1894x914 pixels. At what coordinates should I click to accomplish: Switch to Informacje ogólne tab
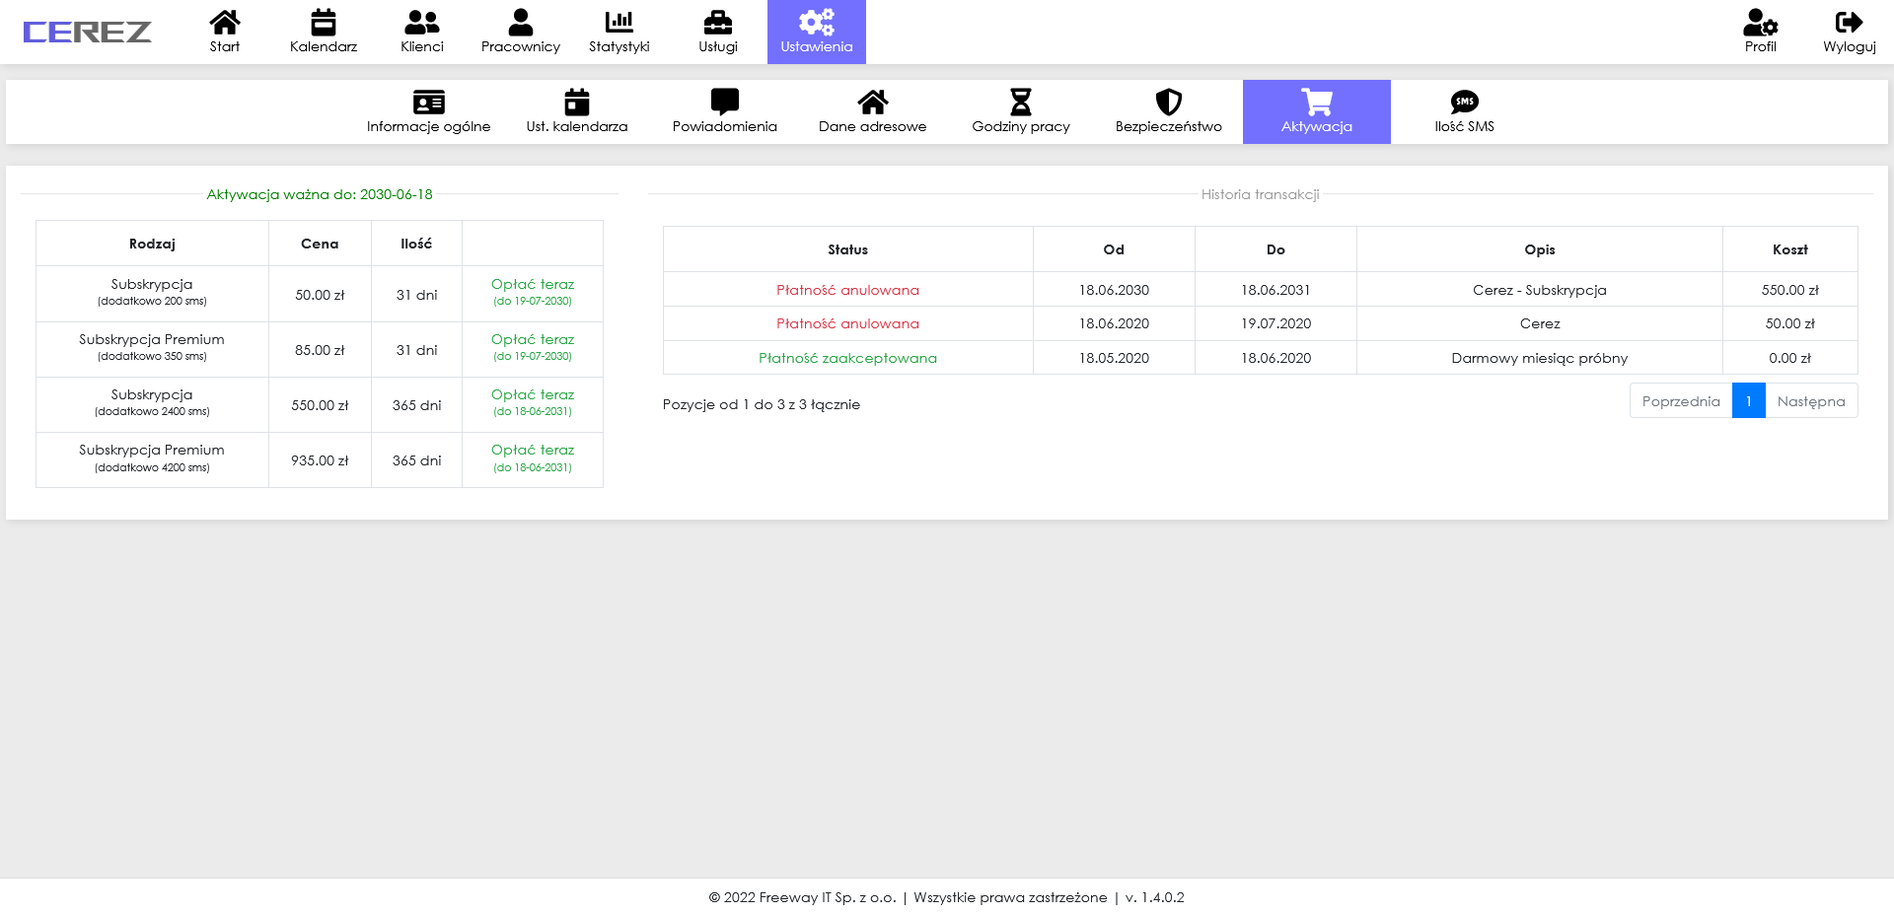[x=428, y=111]
